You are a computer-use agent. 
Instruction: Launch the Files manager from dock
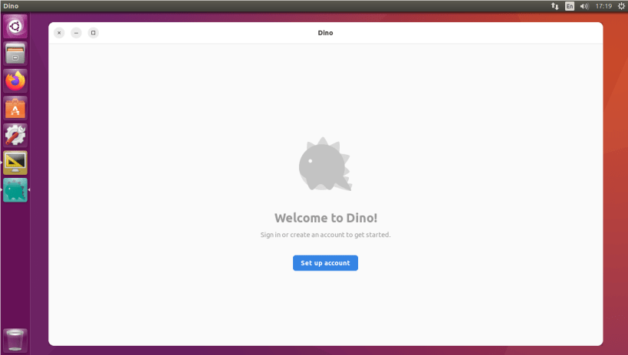[15, 54]
